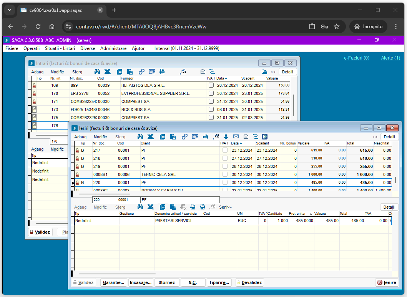Screen dimensions: 407x297
Task: Open the browser tab list dropdown arrow
Action: coord(10,10)
